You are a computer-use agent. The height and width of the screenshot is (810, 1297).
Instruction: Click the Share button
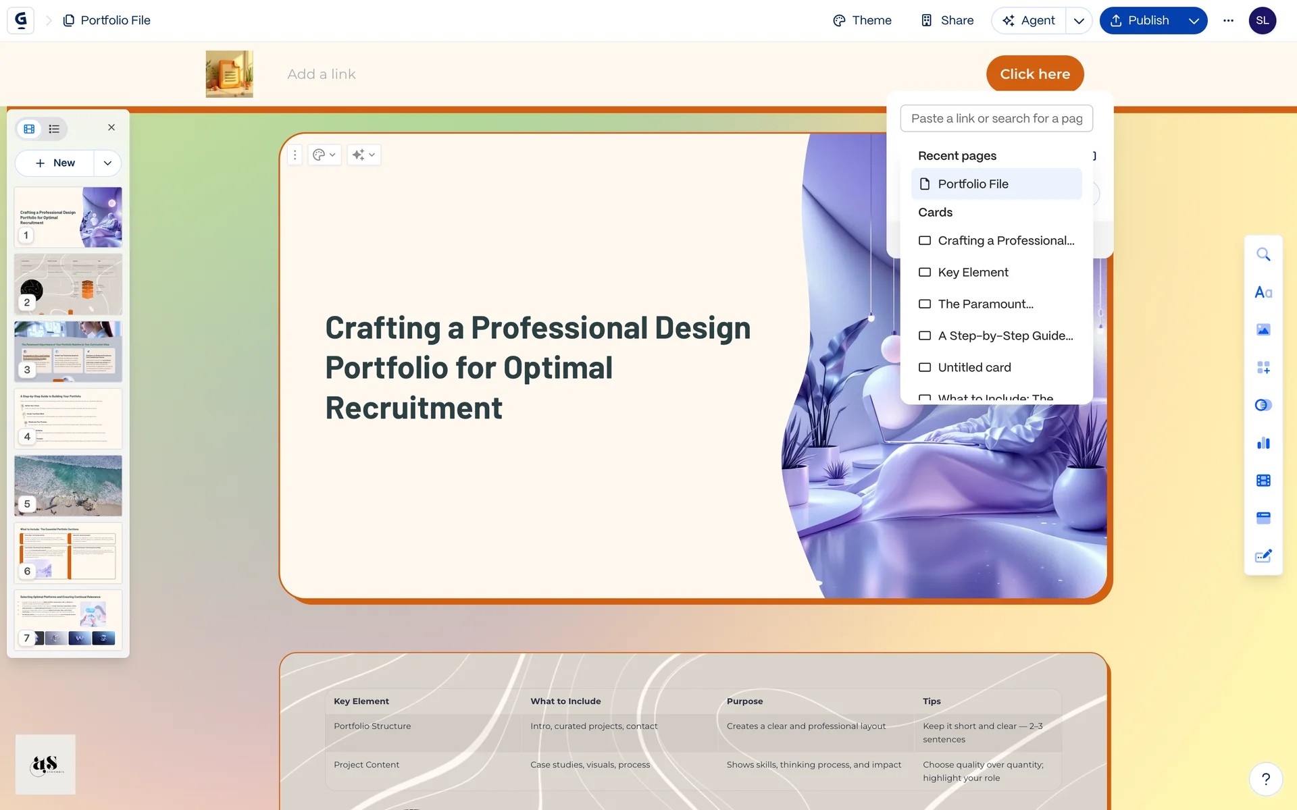tap(947, 20)
